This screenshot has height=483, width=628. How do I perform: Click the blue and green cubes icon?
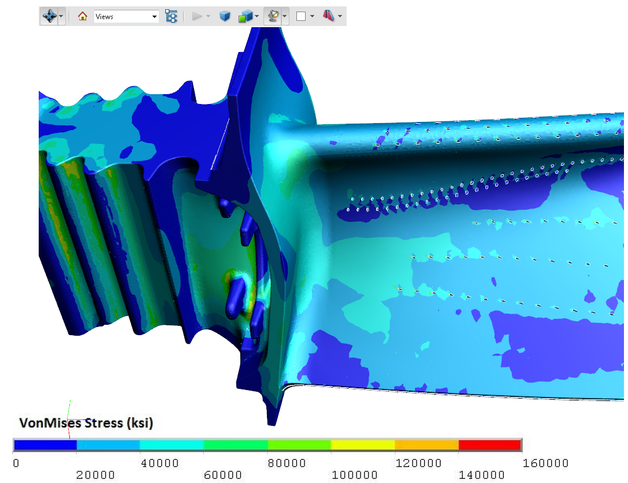pyautogui.click(x=245, y=17)
